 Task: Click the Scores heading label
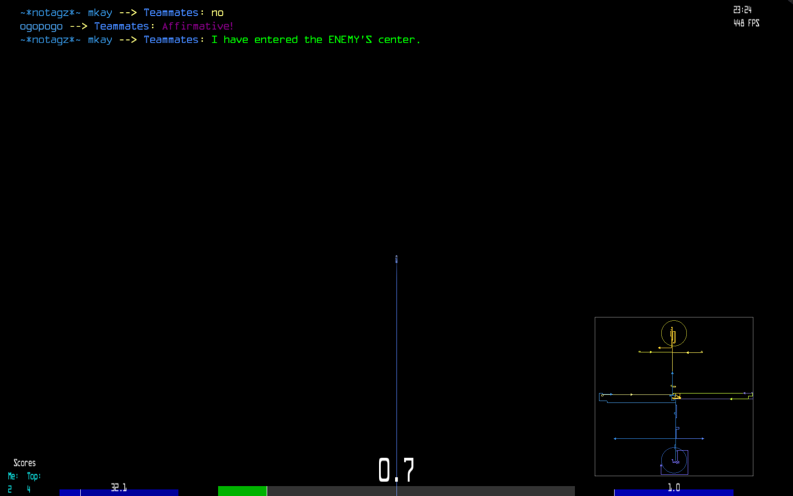point(25,463)
